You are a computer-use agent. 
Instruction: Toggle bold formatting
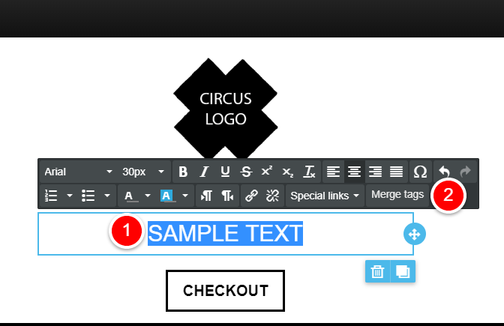point(183,172)
